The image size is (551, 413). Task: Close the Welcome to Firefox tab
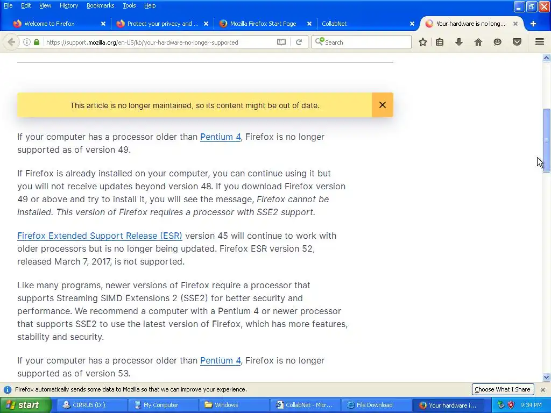click(103, 24)
